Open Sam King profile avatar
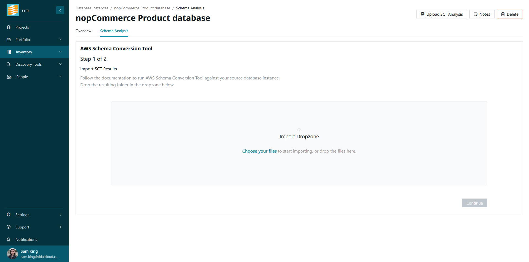 click(x=12, y=254)
